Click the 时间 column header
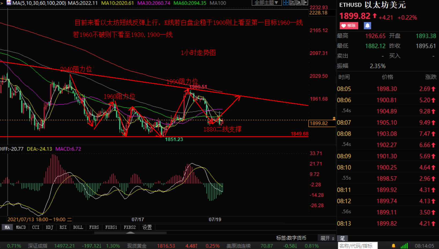 click(344, 77)
